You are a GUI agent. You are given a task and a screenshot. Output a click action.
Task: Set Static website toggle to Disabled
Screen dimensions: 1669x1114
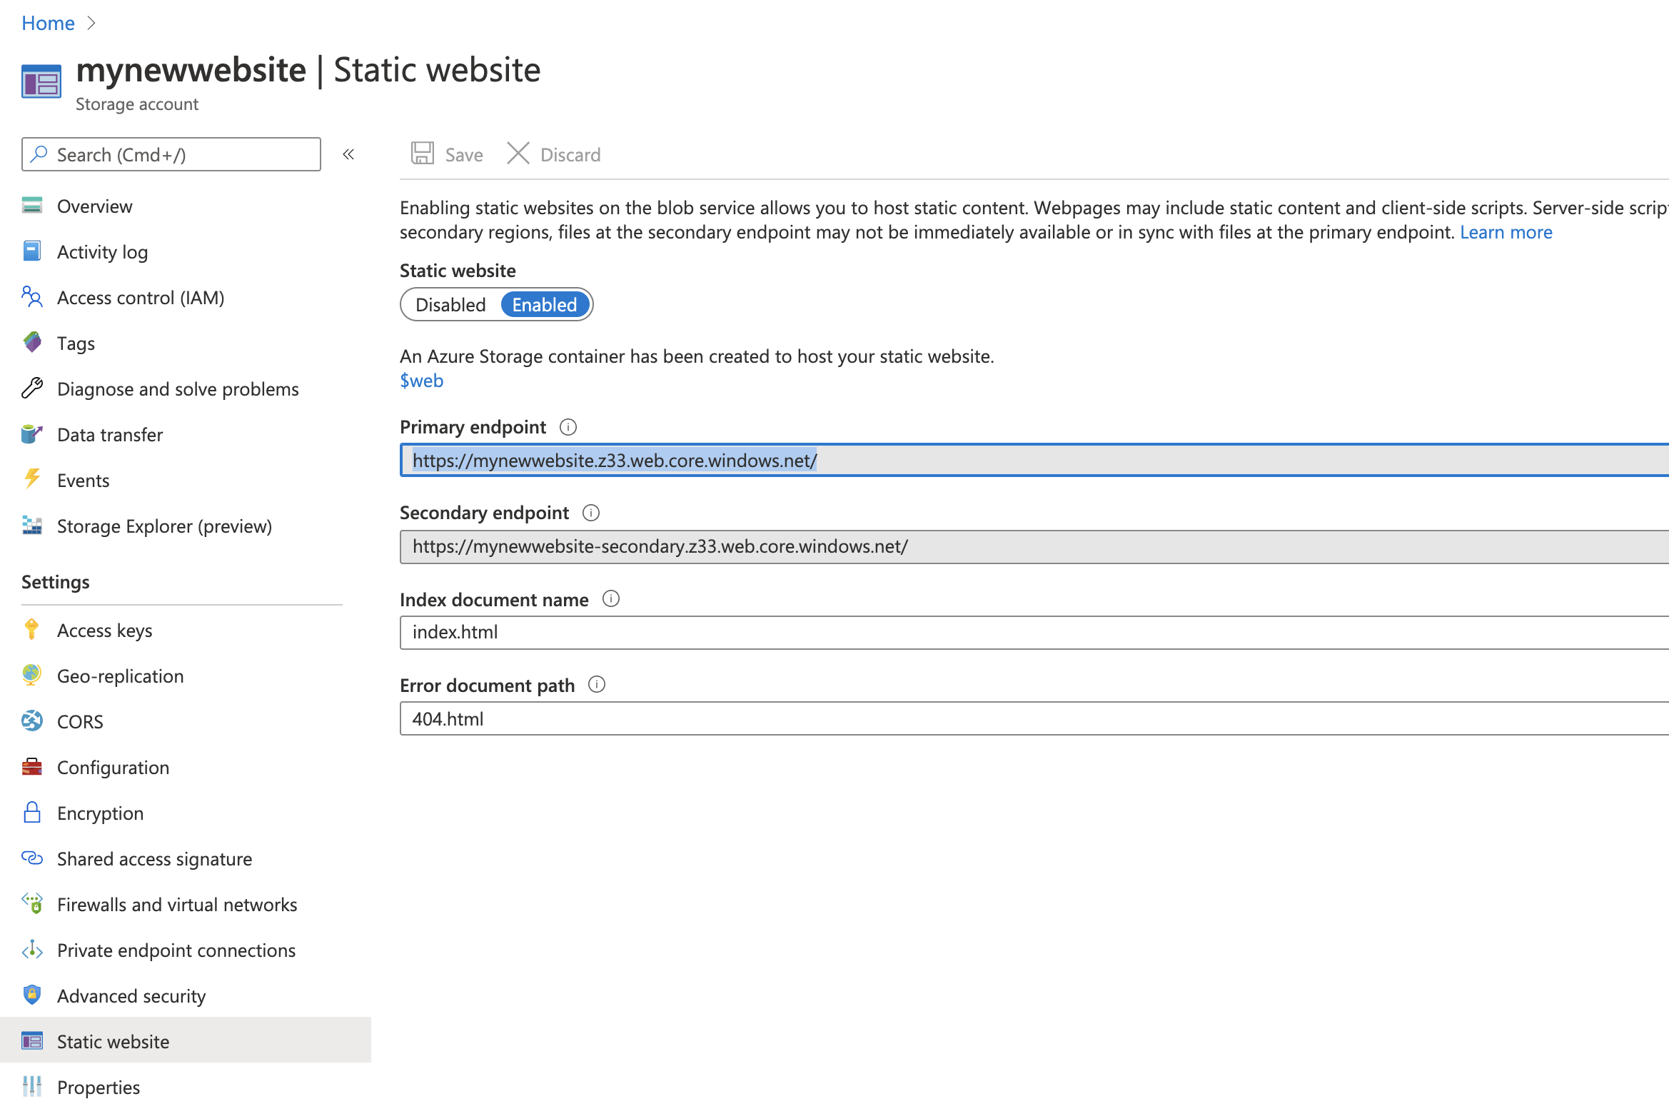coord(450,305)
